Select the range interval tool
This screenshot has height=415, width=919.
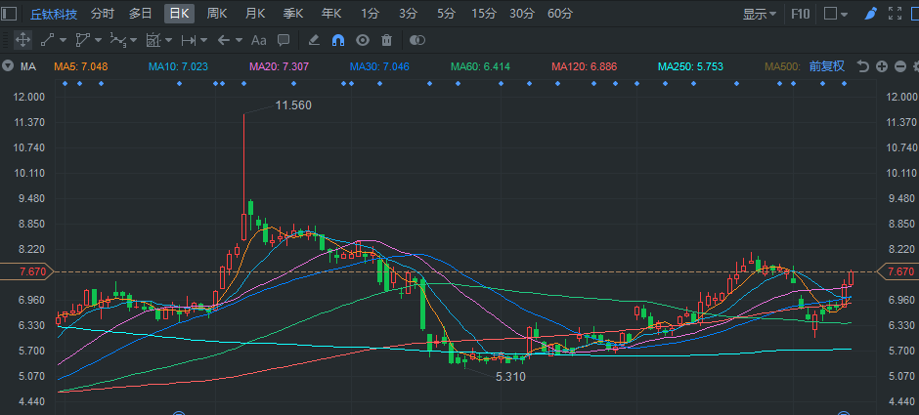(188, 40)
